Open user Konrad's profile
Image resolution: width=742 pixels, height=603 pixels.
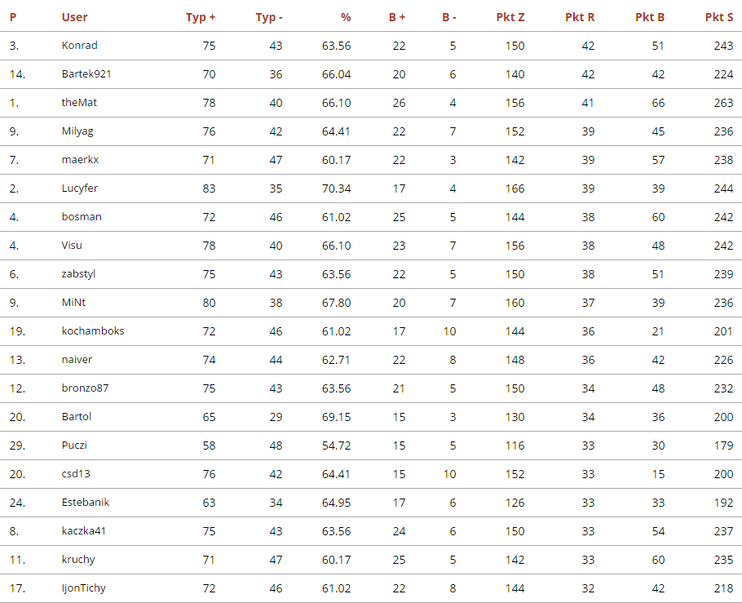79,46
